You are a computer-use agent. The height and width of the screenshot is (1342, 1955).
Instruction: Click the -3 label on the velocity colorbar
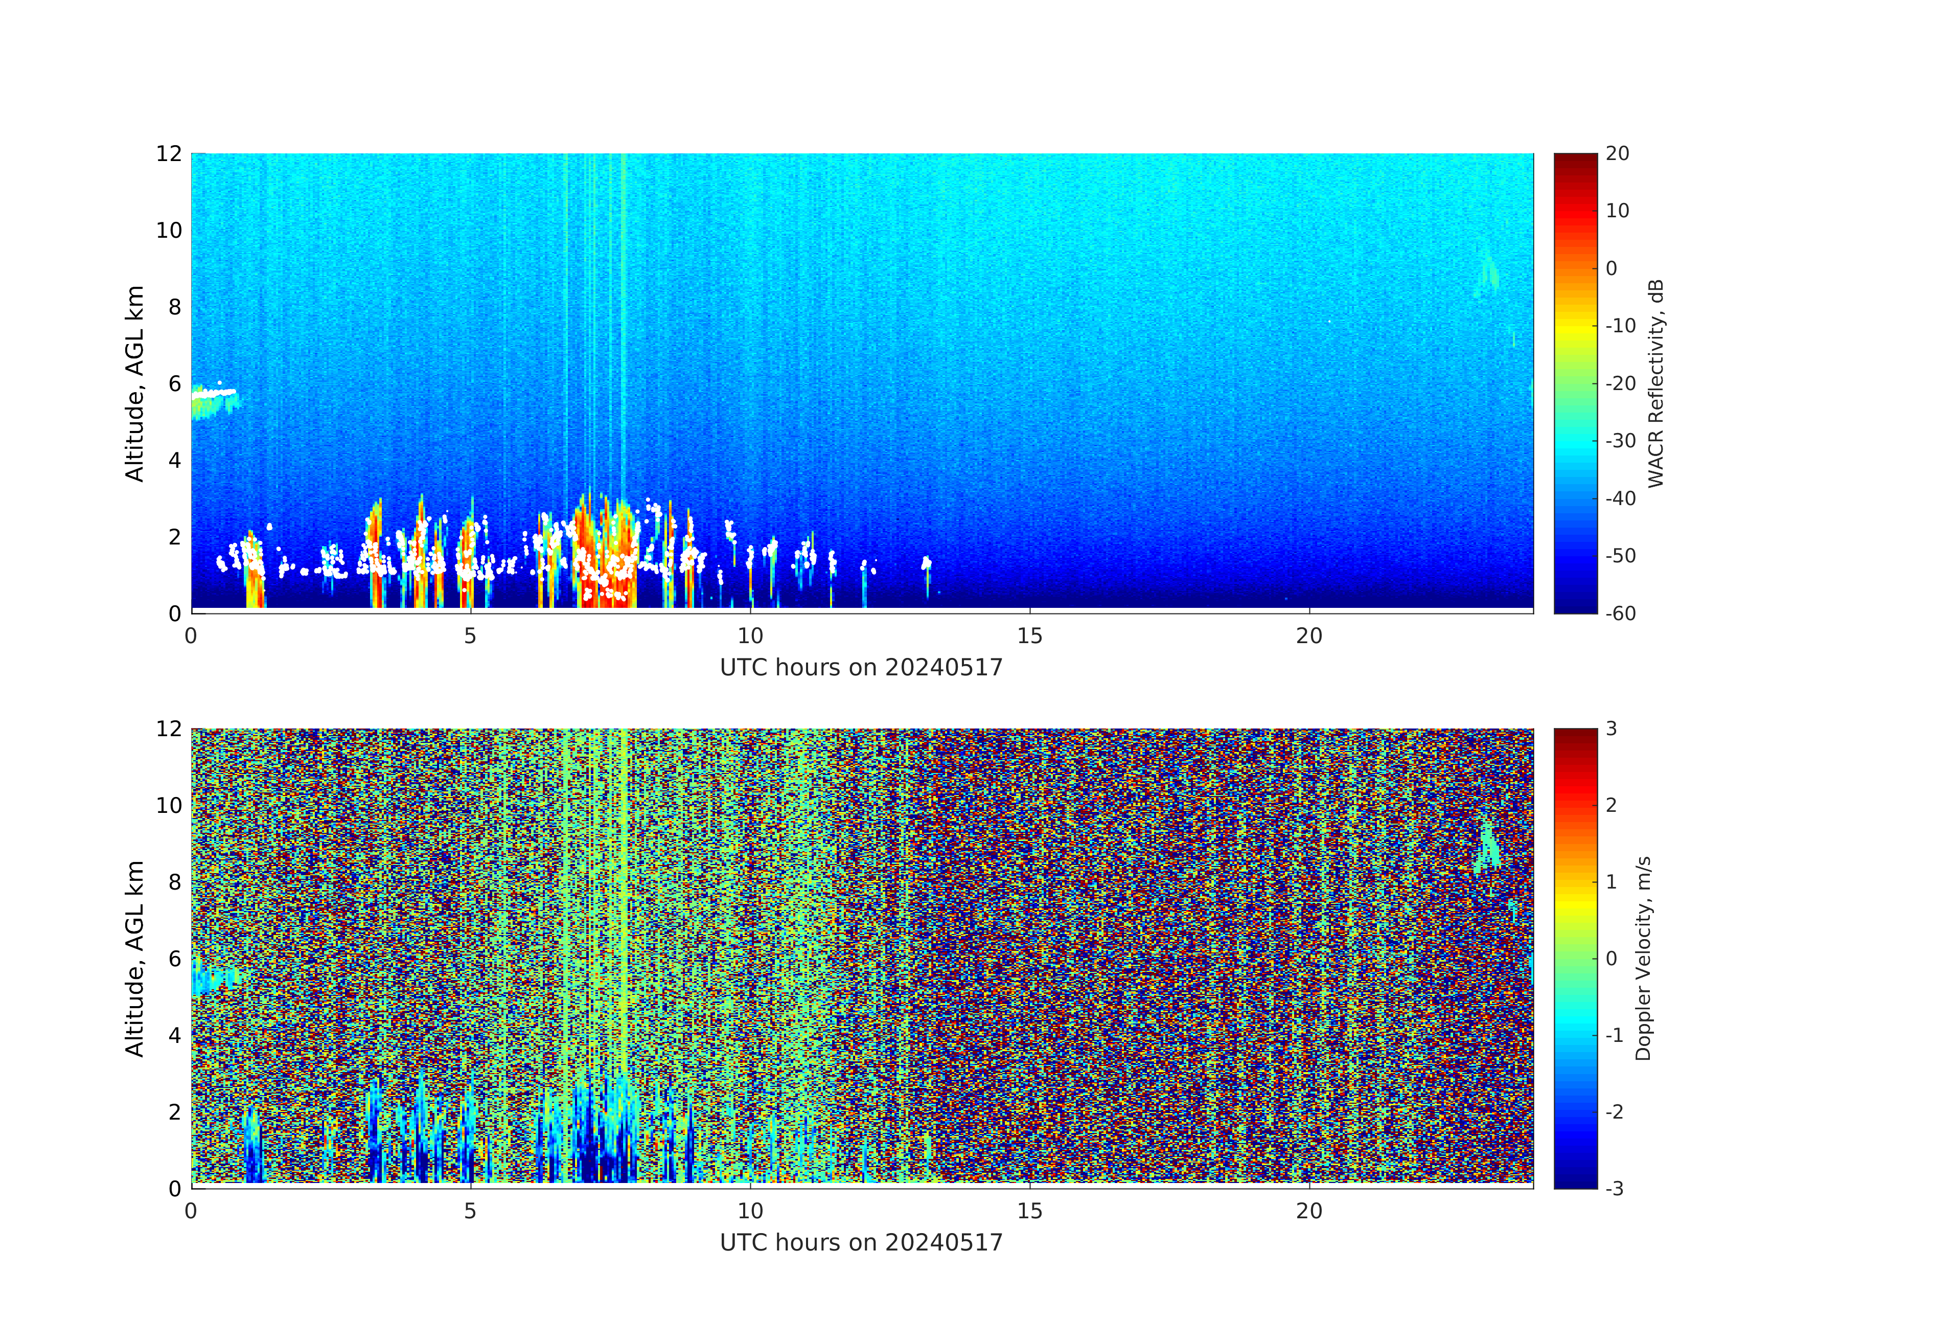(x=1614, y=1189)
